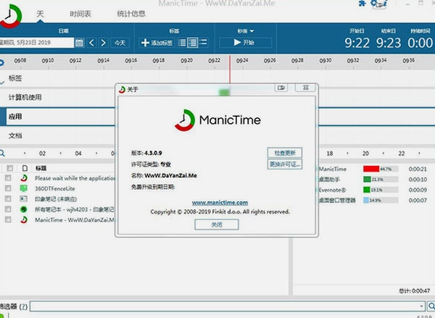Switch to the 统计信息 tab
The image size is (435, 318).
tap(131, 14)
